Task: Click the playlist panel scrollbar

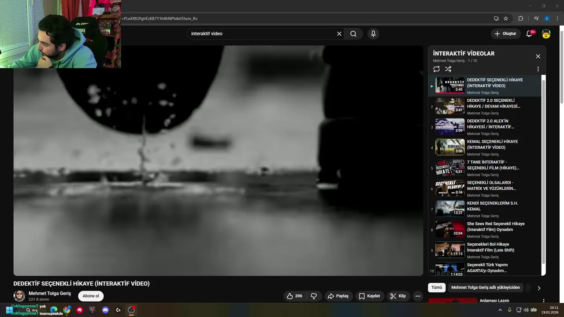Action: coord(543,172)
